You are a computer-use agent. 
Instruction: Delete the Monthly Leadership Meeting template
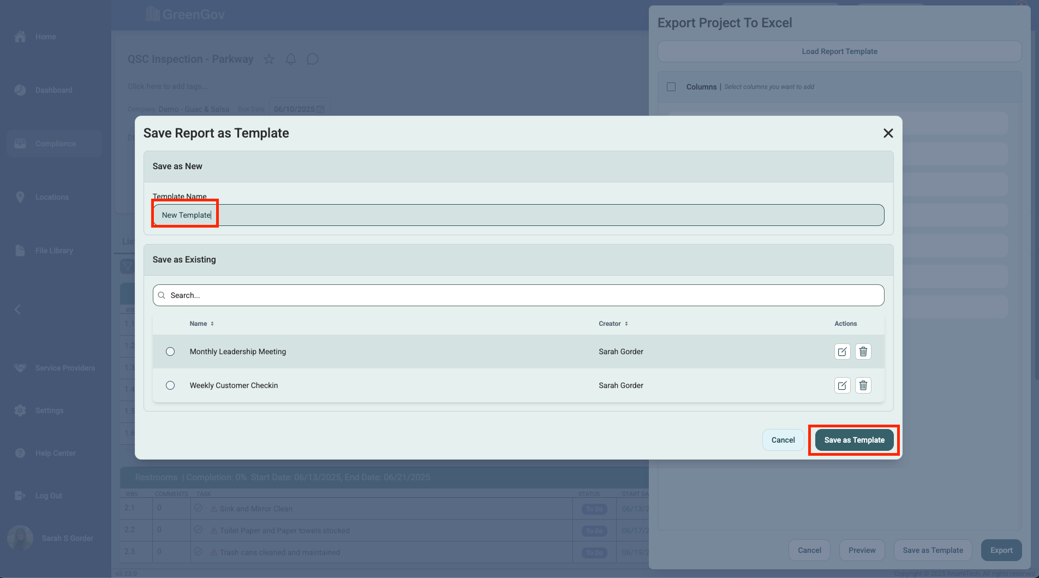(x=863, y=351)
